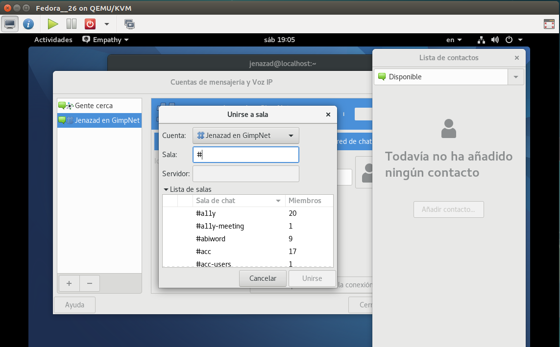Click the Servidor input field
The width and height of the screenshot is (560, 347).
[x=246, y=174]
